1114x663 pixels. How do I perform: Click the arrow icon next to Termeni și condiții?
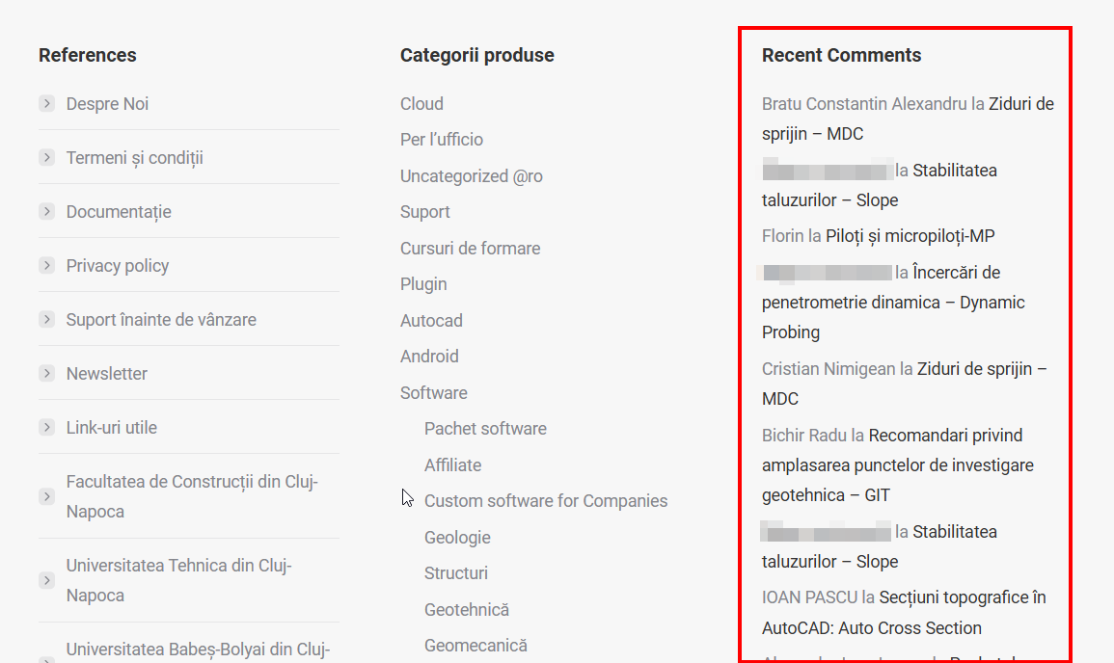46,158
